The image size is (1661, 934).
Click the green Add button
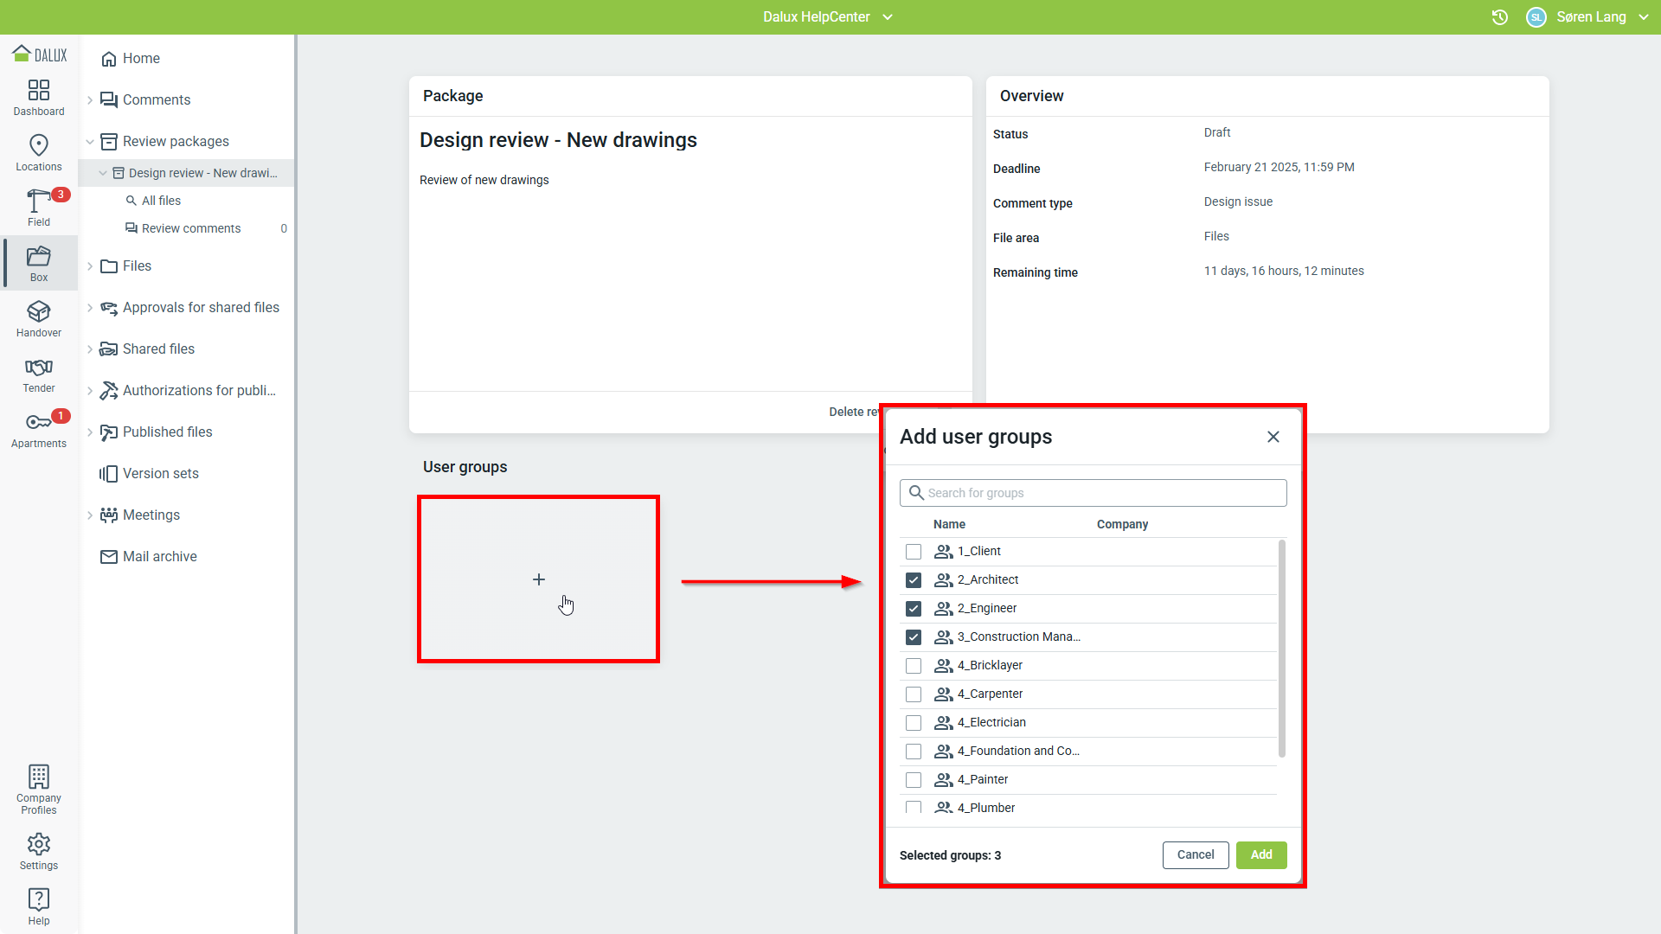pos(1260,855)
